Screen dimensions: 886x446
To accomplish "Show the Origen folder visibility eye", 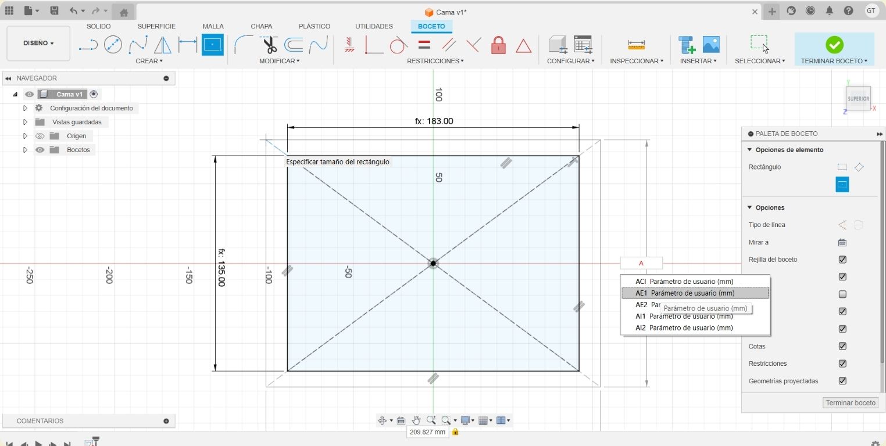I will pos(40,136).
